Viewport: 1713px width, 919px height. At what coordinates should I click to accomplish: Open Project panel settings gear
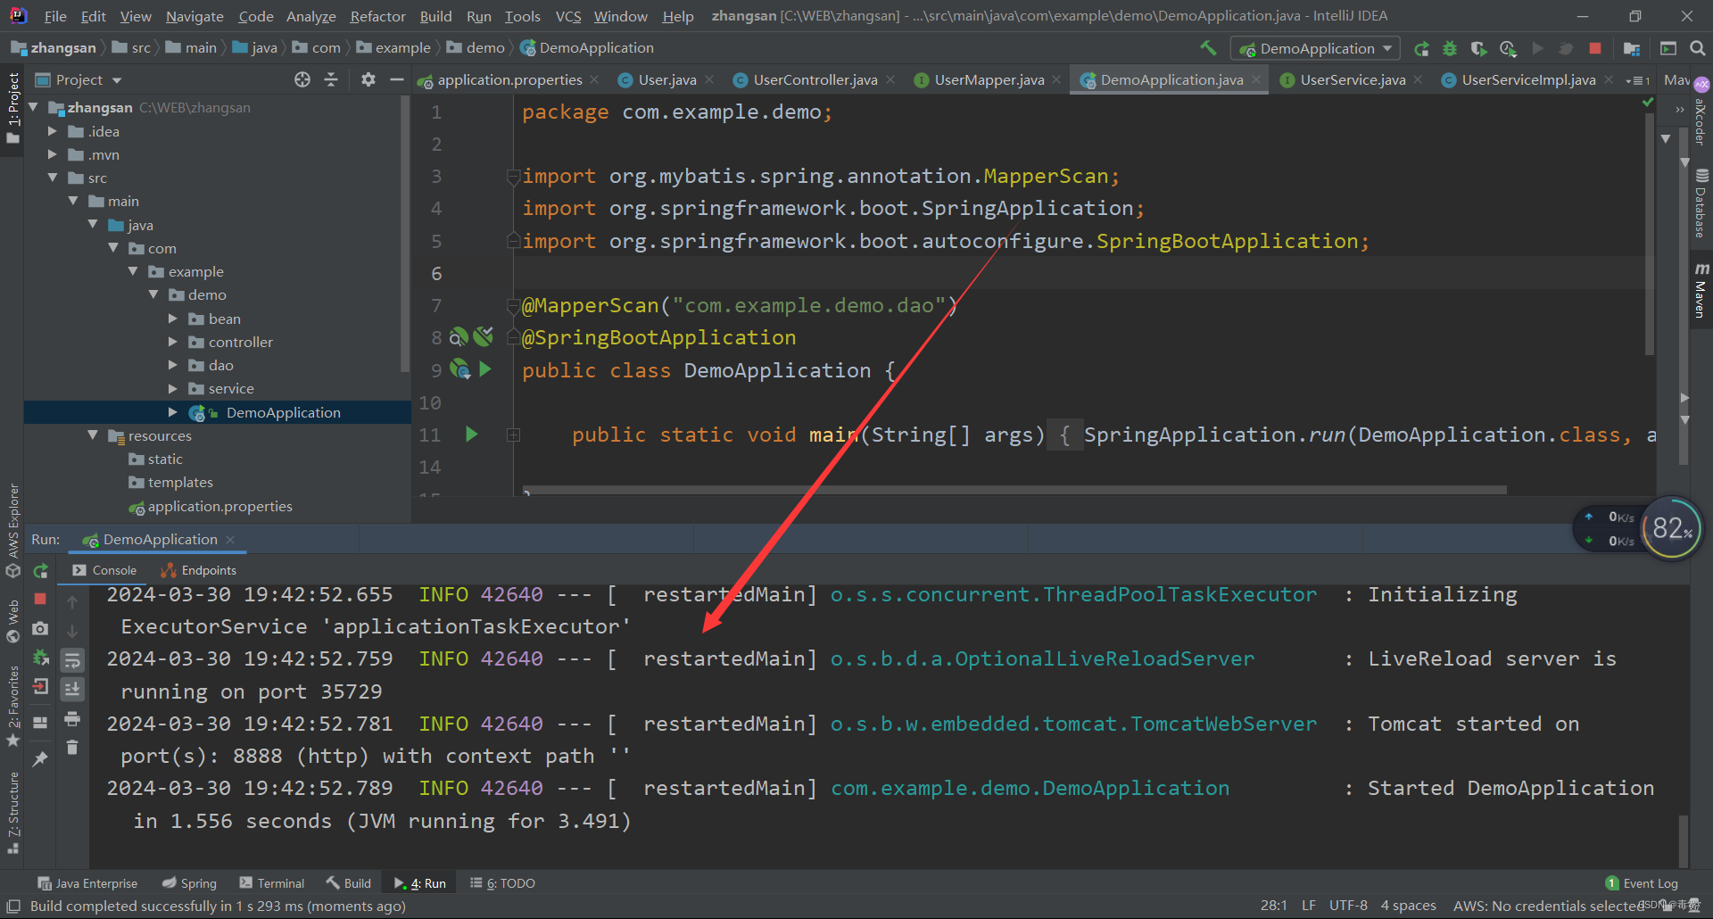368,79
